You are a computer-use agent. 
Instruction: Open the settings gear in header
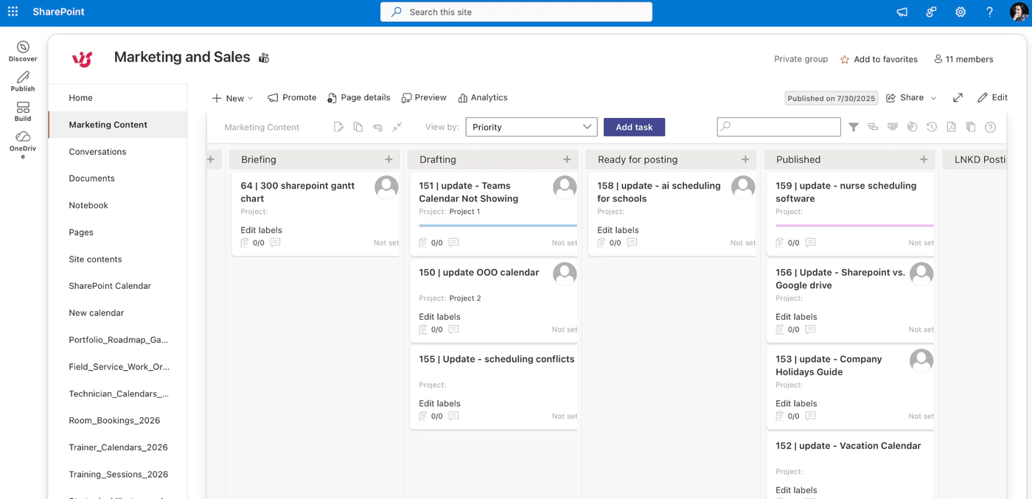click(x=960, y=12)
